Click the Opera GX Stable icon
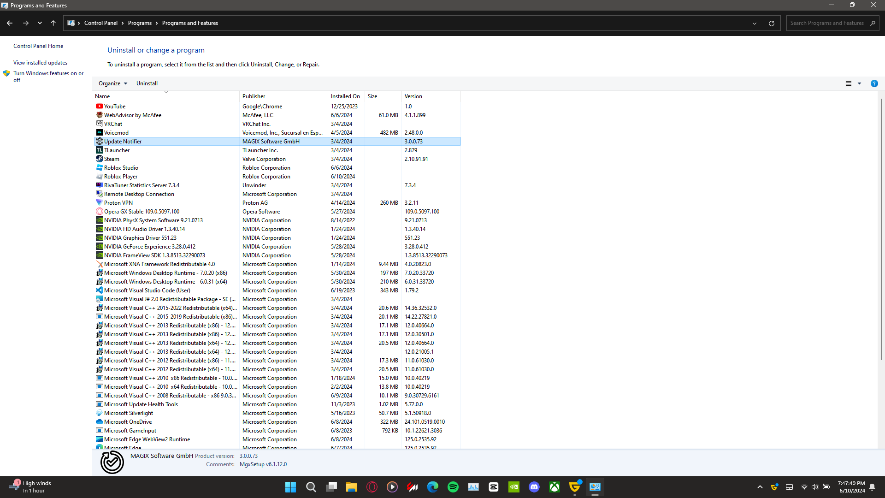 99,211
